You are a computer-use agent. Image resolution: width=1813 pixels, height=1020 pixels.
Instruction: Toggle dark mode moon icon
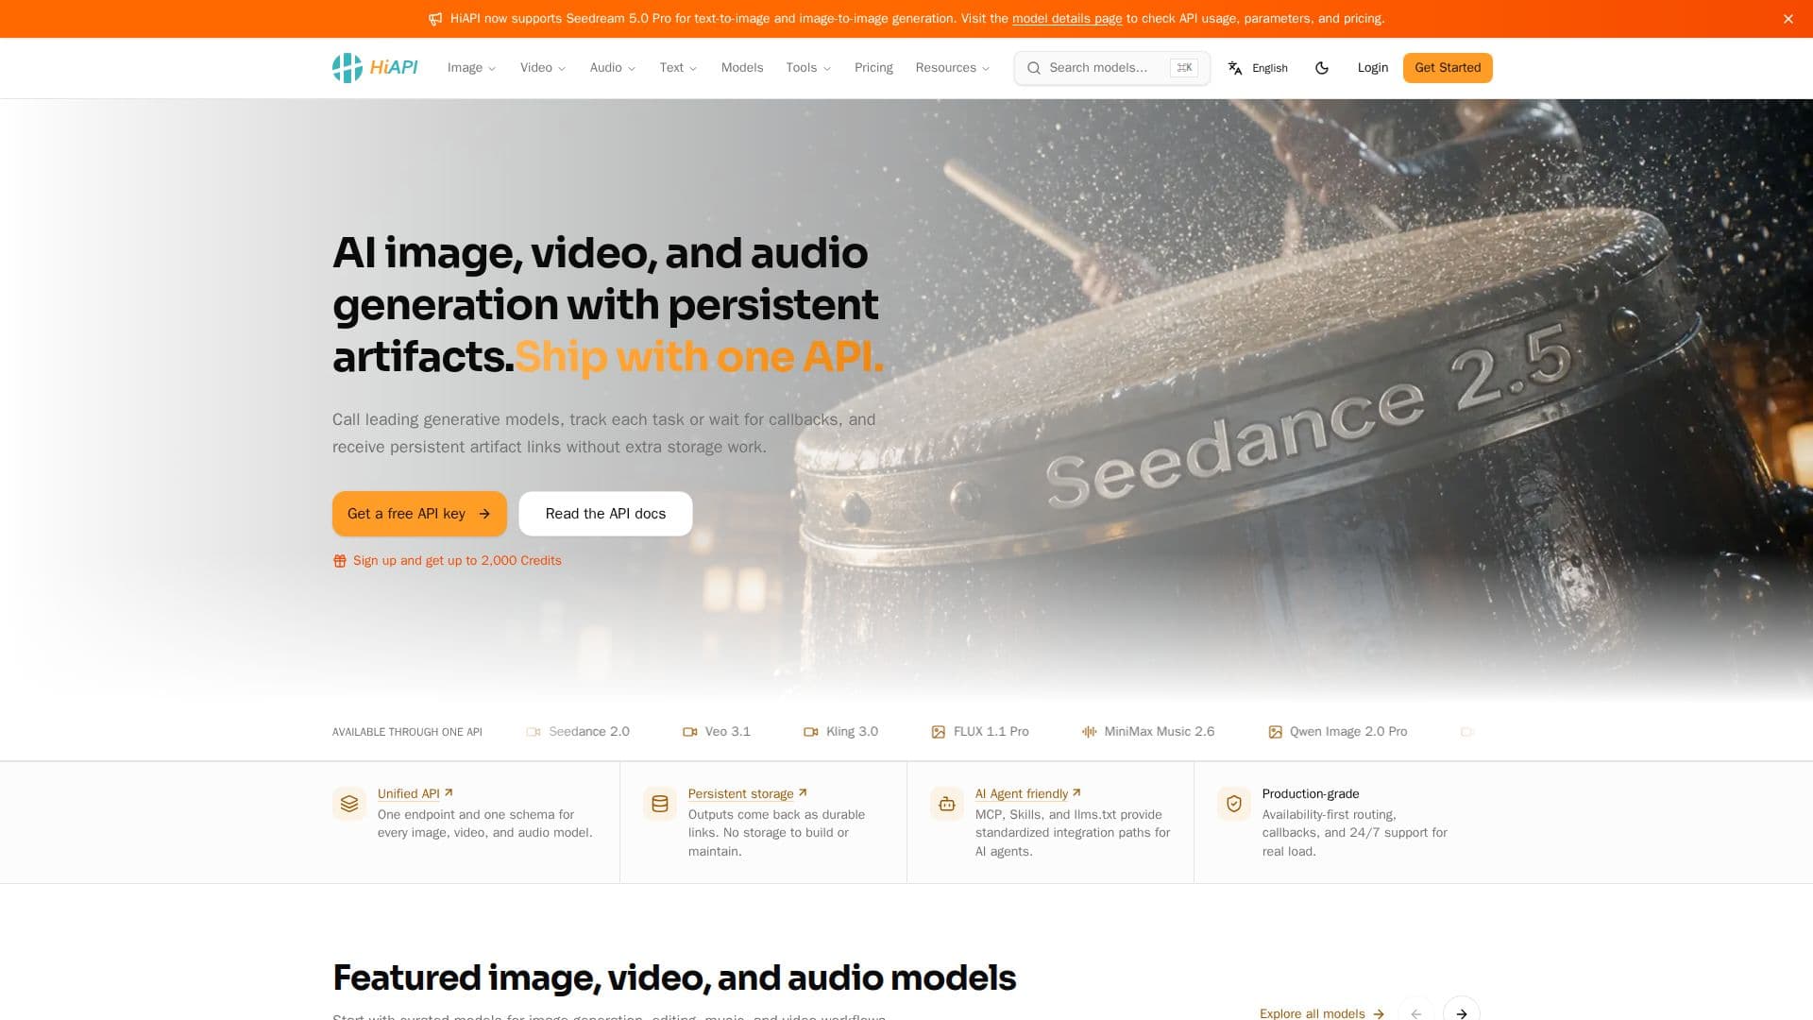point(1322,68)
